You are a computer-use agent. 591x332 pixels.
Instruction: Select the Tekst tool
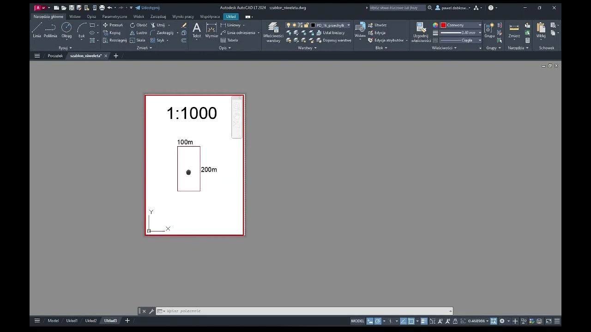(197, 30)
